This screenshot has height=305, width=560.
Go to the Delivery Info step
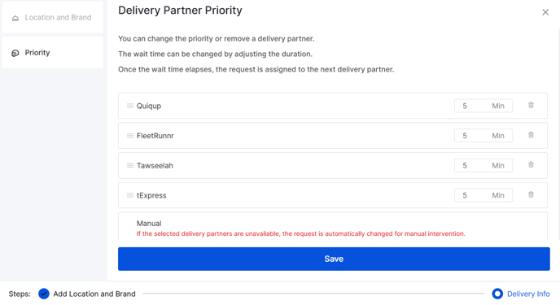528,294
